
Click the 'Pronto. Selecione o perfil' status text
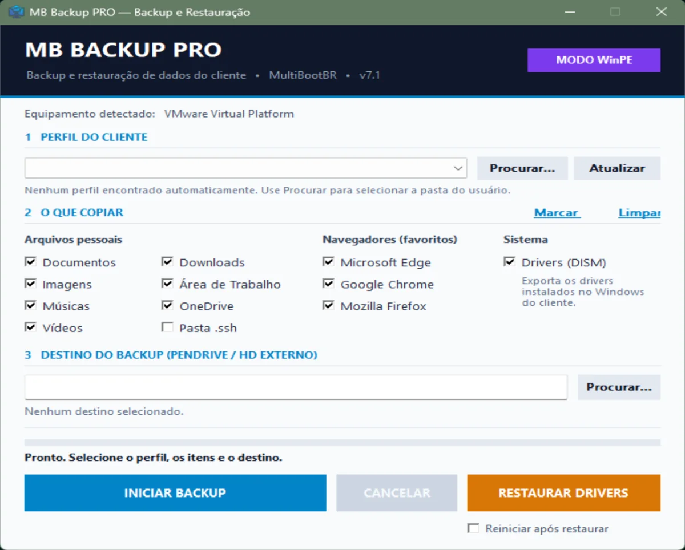click(x=153, y=458)
